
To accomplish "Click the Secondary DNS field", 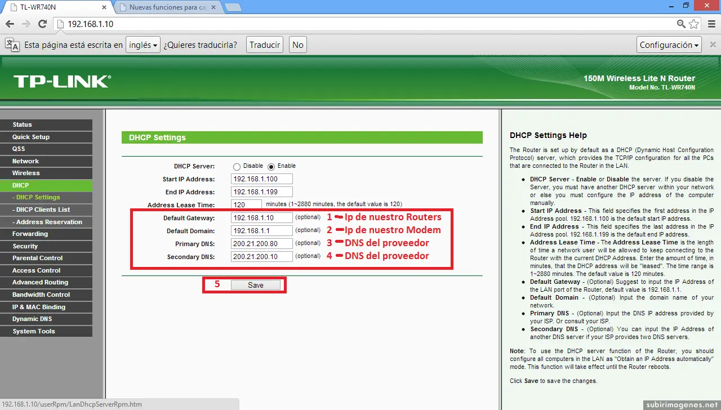I will (262, 256).
